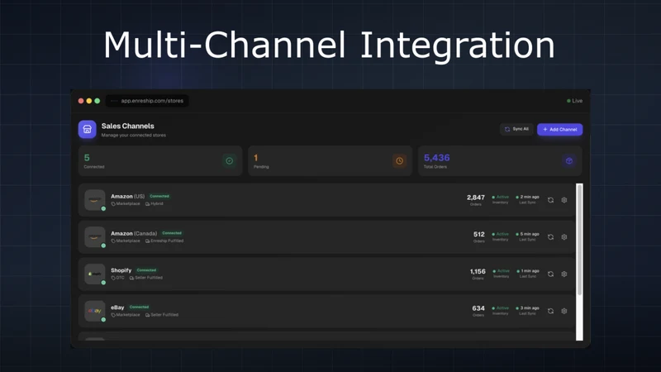This screenshot has height=372, width=661.
Task: Click eBay's Marketplace tag
Action: click(126, 315)
